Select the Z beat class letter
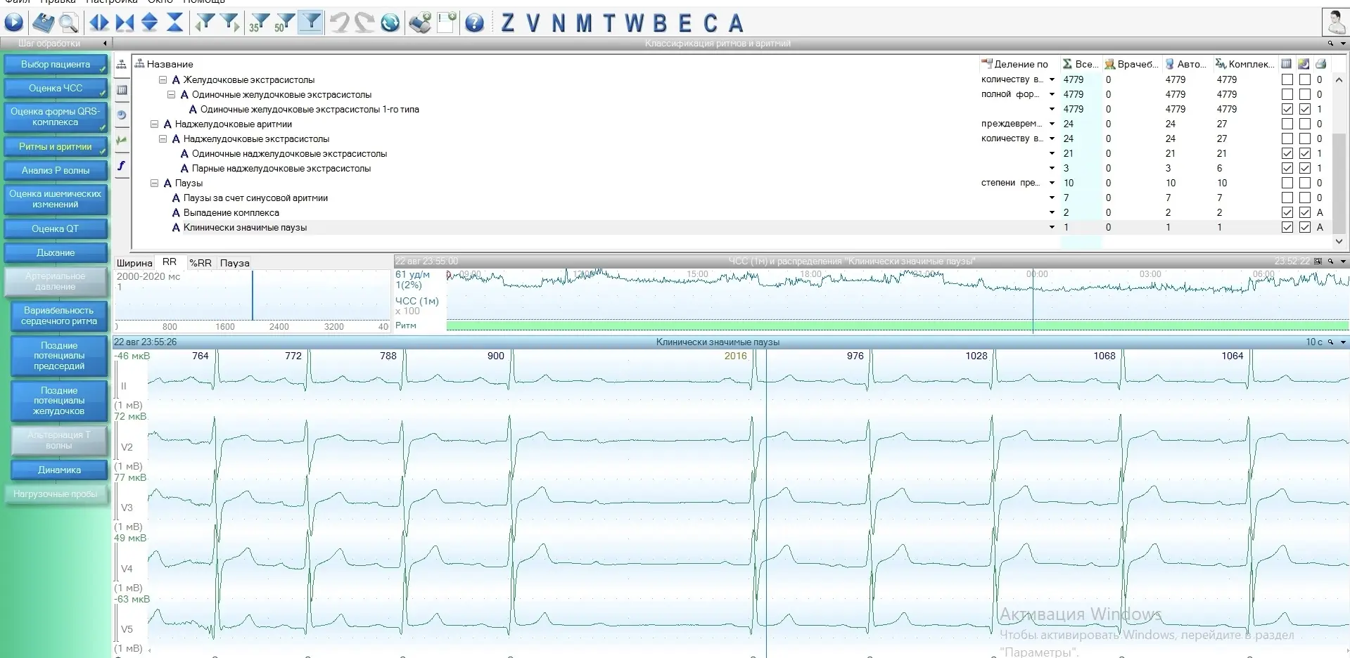 coord(508,23)
